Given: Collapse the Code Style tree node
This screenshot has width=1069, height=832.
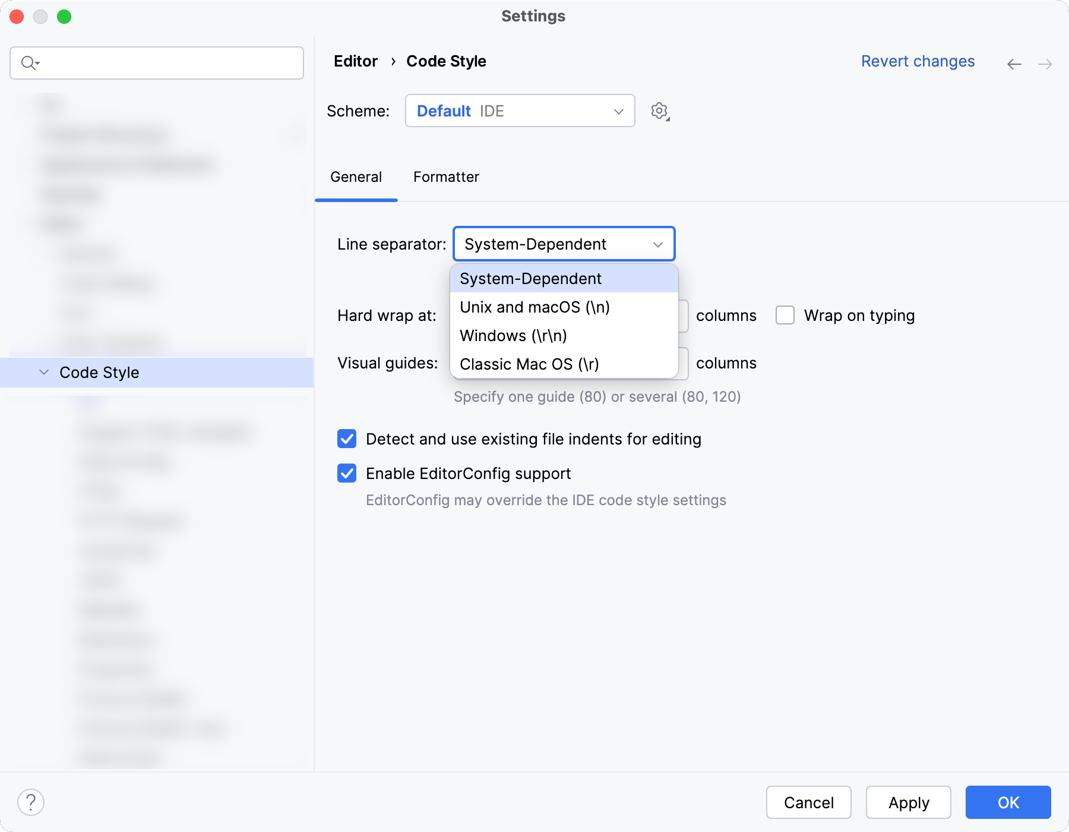Looking at the screenshot, I should 43,372.
